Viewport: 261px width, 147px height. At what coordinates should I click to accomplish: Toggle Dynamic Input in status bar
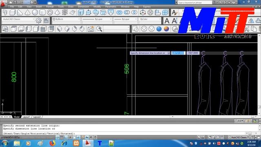coord(87,137)
